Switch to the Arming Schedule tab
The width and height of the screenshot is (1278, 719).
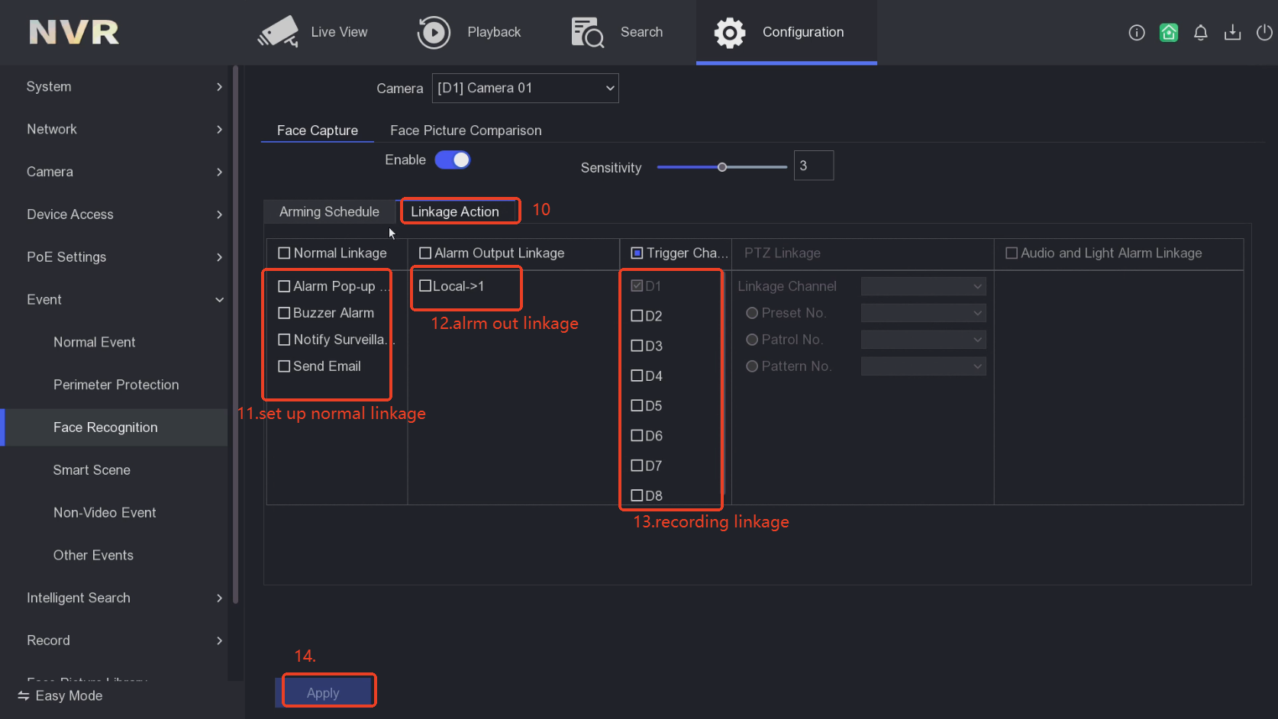point(329,211)
